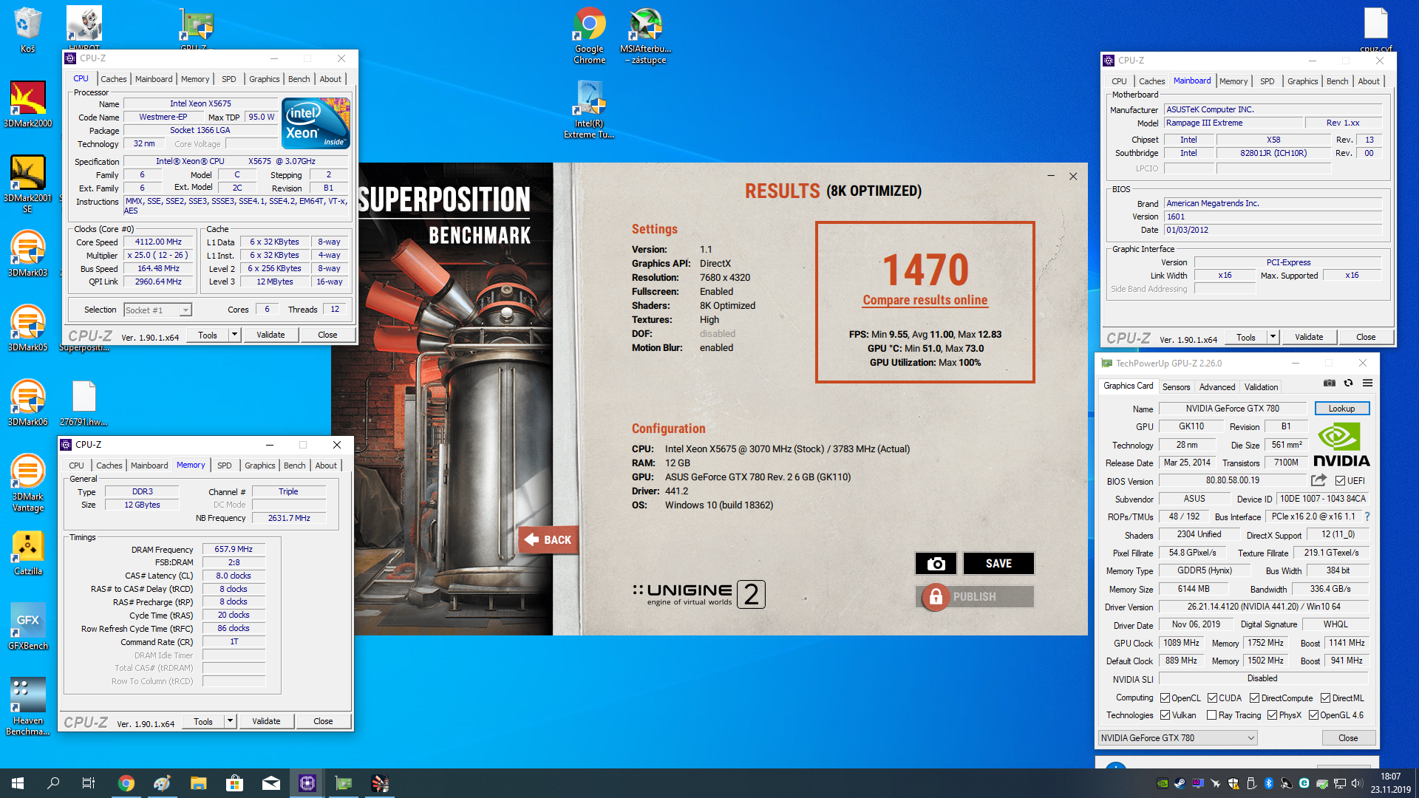Open the Koš recycle bin desktop icon

[27, 30]
